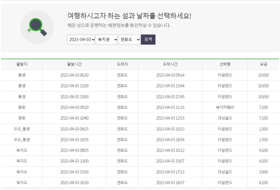The width and height of the screenshot is (280, 190).
Task: Click fare 7,100 in the 09:20 row
Action: tap(263, 107)
